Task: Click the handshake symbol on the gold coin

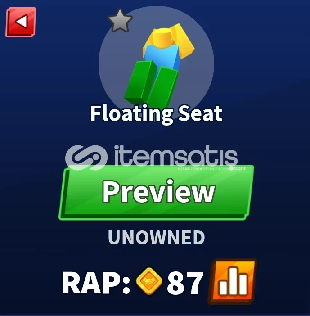Action: 149,281
